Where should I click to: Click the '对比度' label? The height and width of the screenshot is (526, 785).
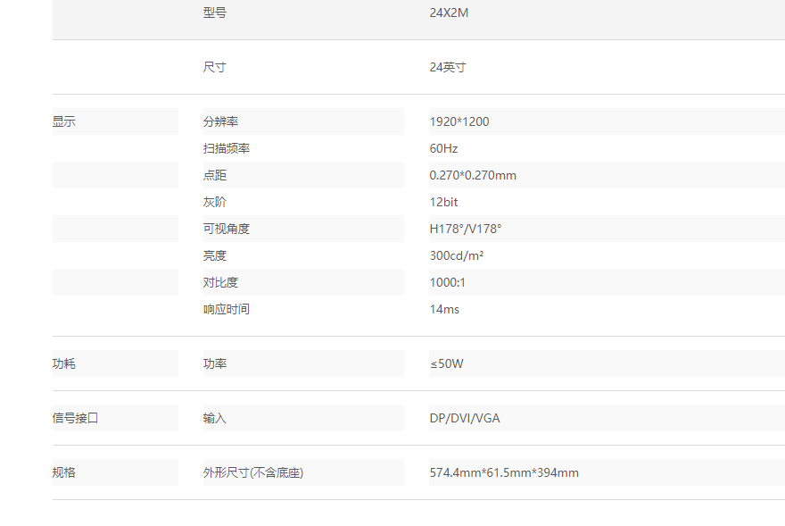click(221, 282)
